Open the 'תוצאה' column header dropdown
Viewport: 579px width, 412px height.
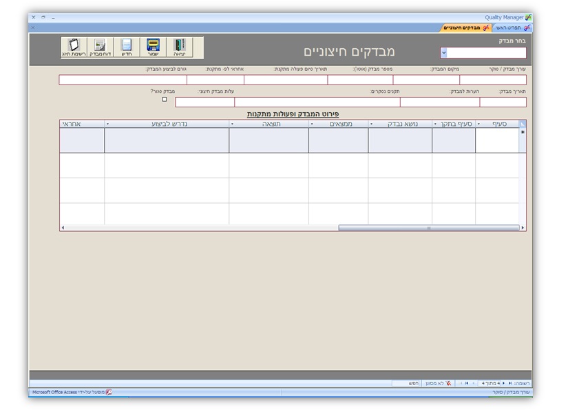point(232,124)
